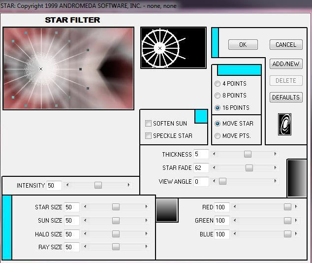Screen dimensions: 312x263
Task: Decrease STAR SIZE with left arrow
Action: coord(85,207)
